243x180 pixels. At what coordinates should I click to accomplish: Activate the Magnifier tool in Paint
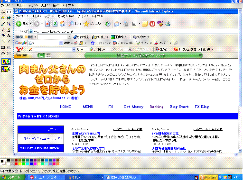pos(9,24)
